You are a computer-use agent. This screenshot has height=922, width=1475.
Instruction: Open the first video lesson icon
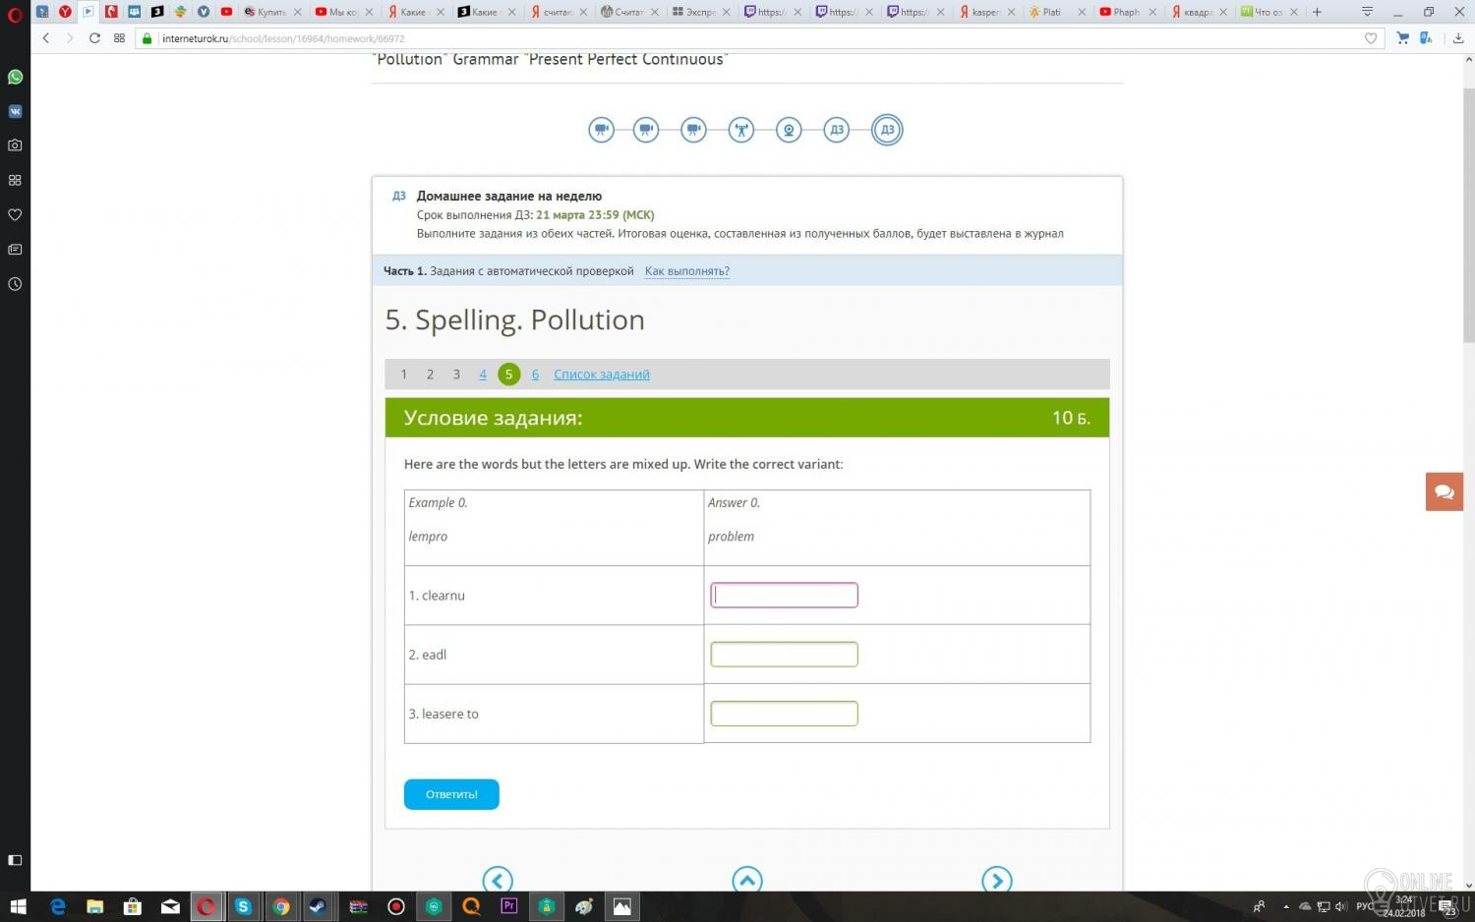602,130
